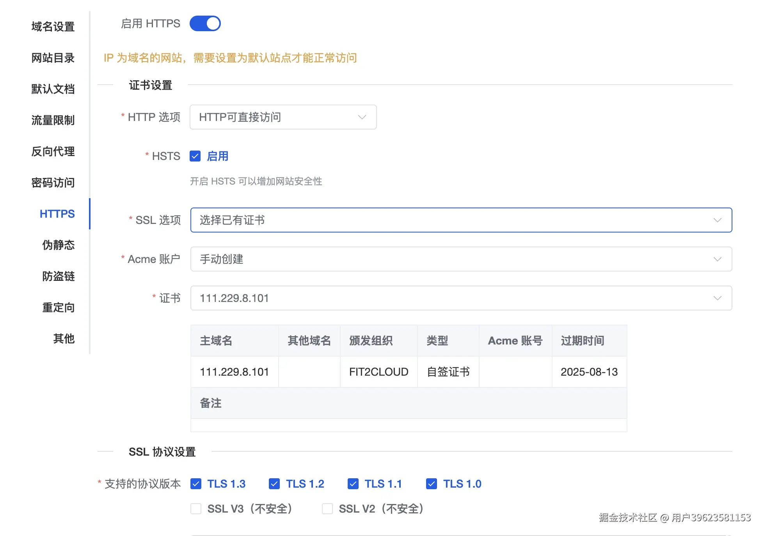
Task: Open the 流量限制 settings tab
Action: [x=53, y=120]
